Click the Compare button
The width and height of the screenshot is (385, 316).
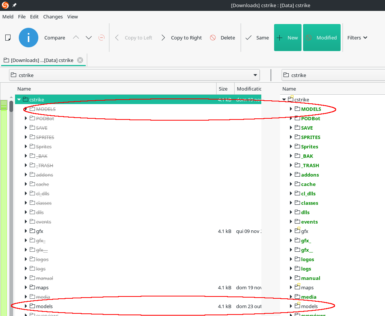55,38
